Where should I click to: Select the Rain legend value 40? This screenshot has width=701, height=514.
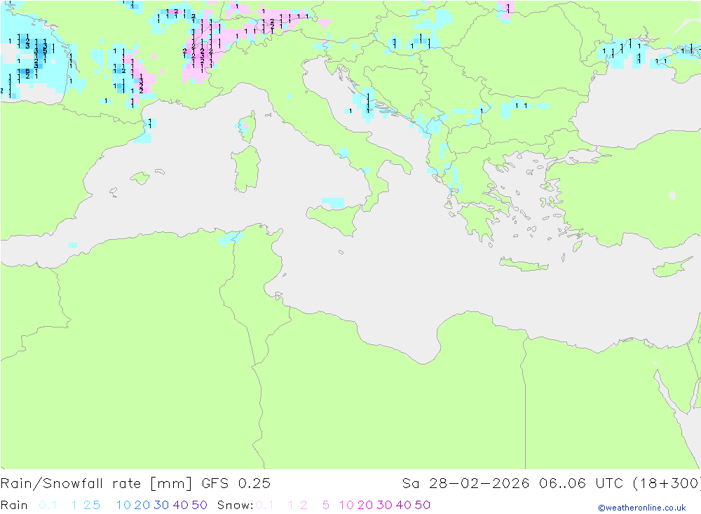tap(181, 505)
